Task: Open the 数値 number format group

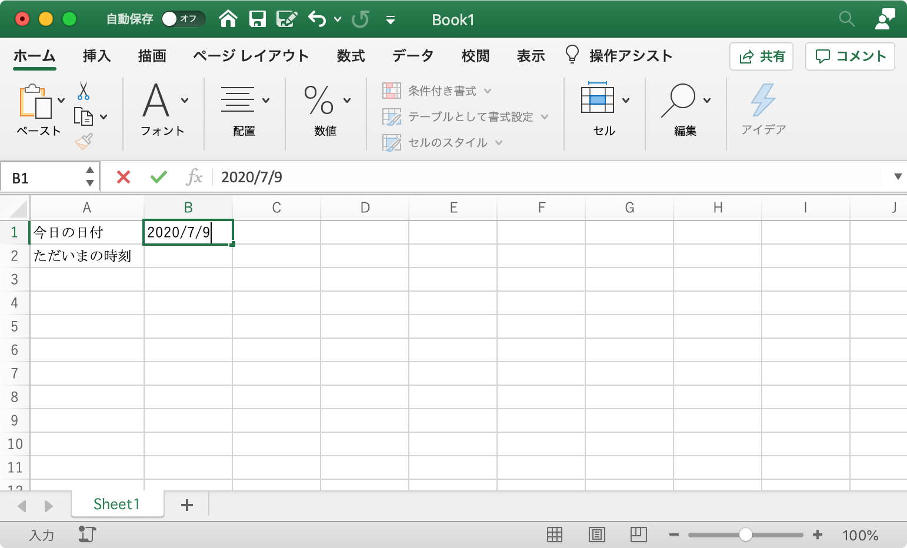Action: [325, 109]
